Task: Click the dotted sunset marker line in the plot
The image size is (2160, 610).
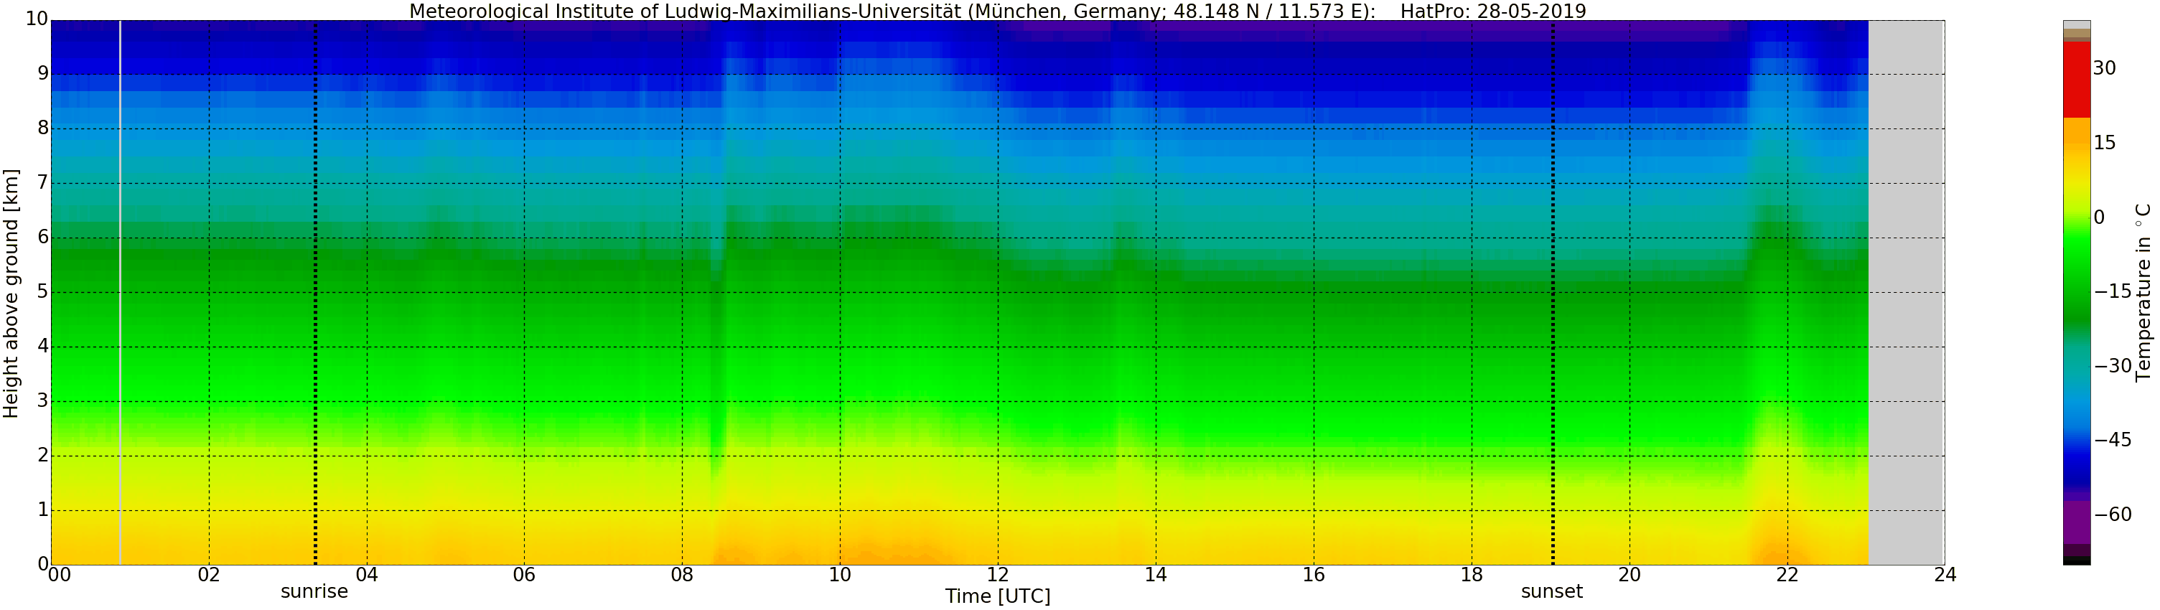Action: point(1553,292)
